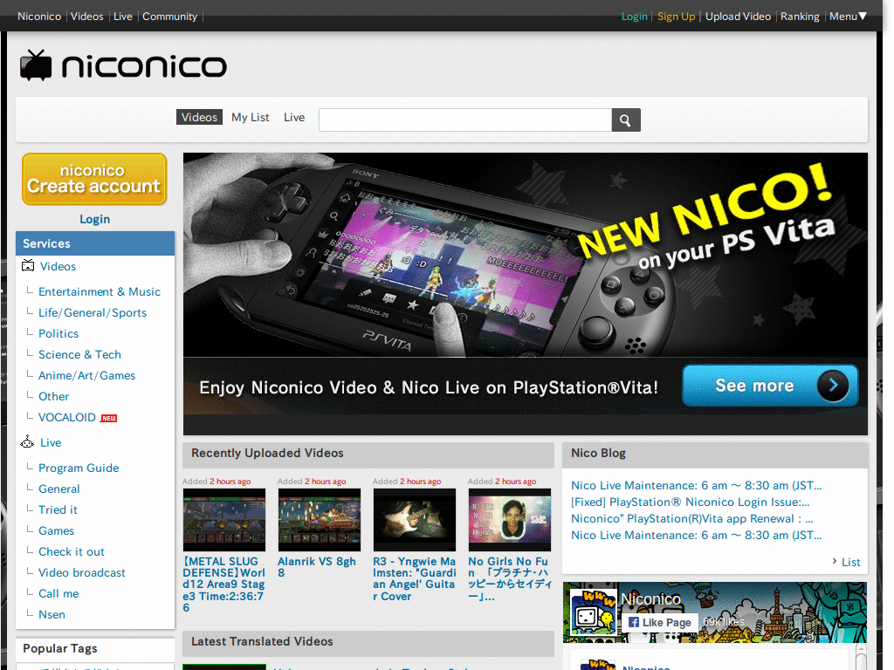Open first Nico Live Maintenance blog post

(x=696, y=486)
